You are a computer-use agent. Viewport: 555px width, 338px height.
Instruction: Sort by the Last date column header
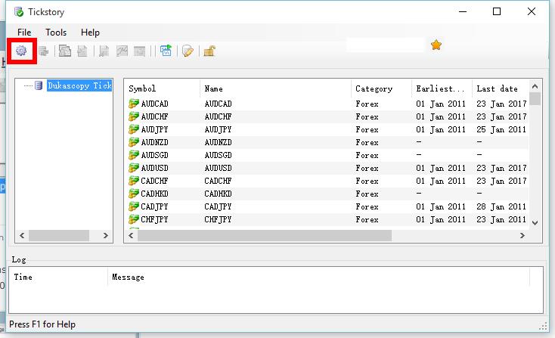[500, 88]
